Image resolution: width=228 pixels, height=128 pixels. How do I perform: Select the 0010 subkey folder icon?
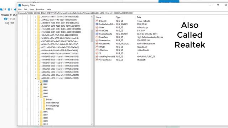pyautogui.click(x=41, y=124)
